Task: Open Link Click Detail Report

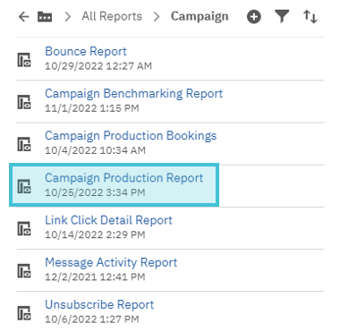Action: 108,220
